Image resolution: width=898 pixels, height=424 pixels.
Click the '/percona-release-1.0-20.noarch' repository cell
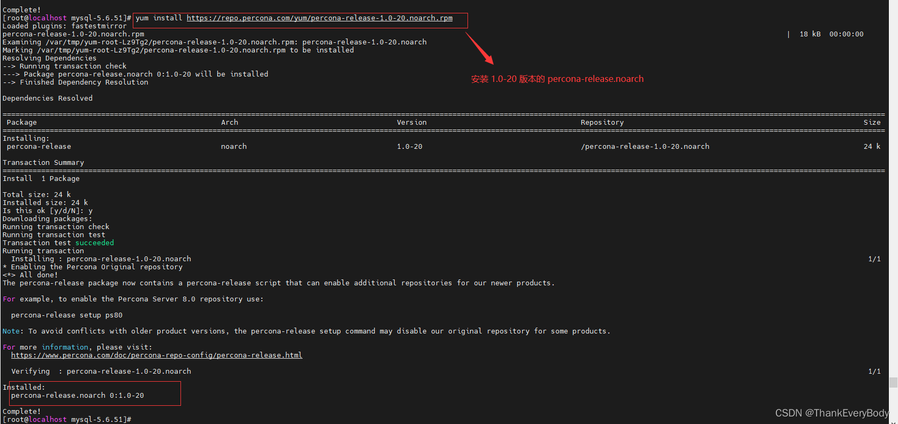tap(645, 147)
